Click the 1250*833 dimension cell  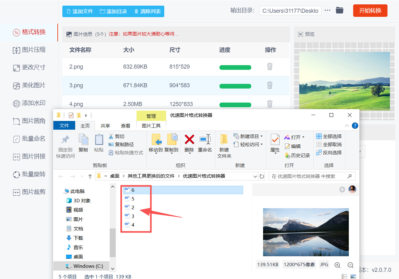[x=181, y=104]
